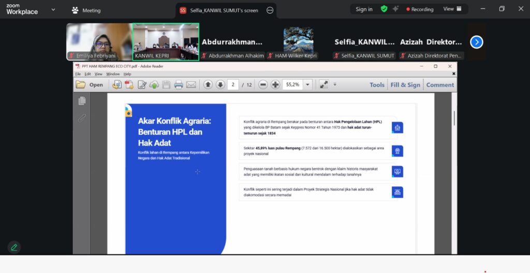
Task: Click the 55,2% zoom value field
Action: 293,84
